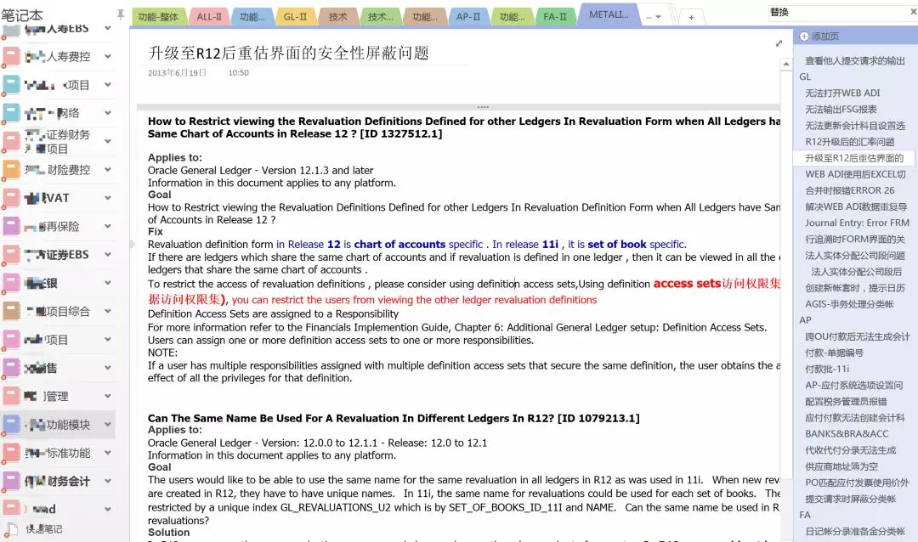Switch to the FA-II section tab
This screenshot has height=542, width=918.
(x=556, y=17)
